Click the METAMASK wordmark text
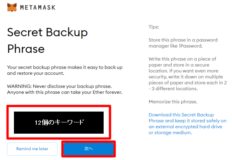Screen dimensions: 232x160 coord(38,7)
